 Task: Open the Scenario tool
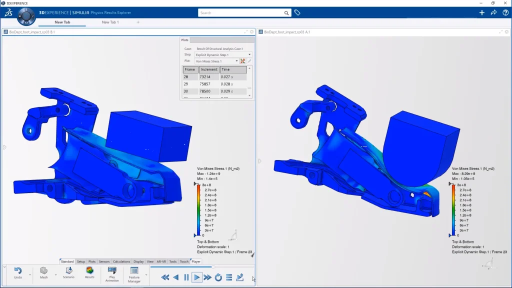coord(69,271)
